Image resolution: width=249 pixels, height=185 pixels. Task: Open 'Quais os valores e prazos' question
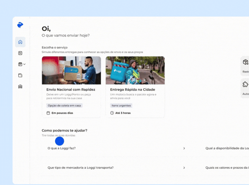(x=227, y=168)
